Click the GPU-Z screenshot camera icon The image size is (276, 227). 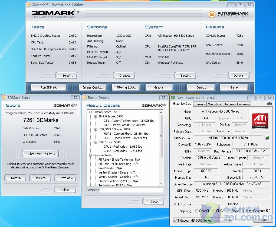269,104
